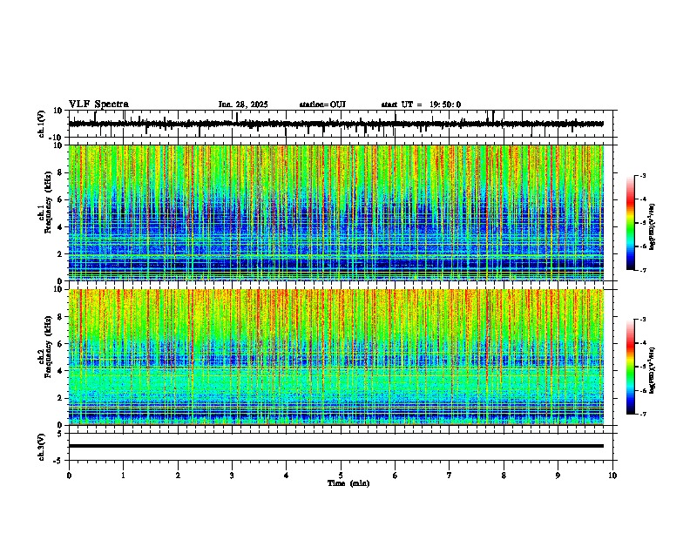Screen dimensions: 690x533
Task: Click the ch.1 spectrogram panel
Action: (336, 213)
